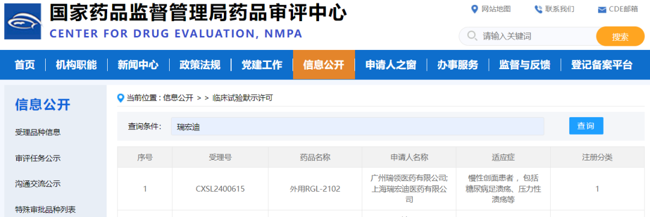
Task: Select highlighted 信息公开 menu item
Action: [x=324, y=65]
